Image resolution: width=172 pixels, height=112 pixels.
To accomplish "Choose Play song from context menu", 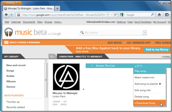I will (149, 71).
